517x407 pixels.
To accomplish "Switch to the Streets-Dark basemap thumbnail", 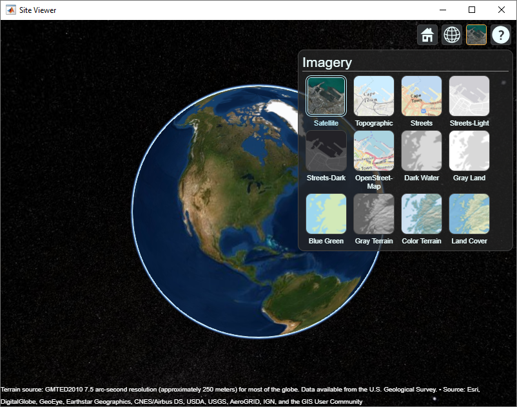I will [326, 151].
